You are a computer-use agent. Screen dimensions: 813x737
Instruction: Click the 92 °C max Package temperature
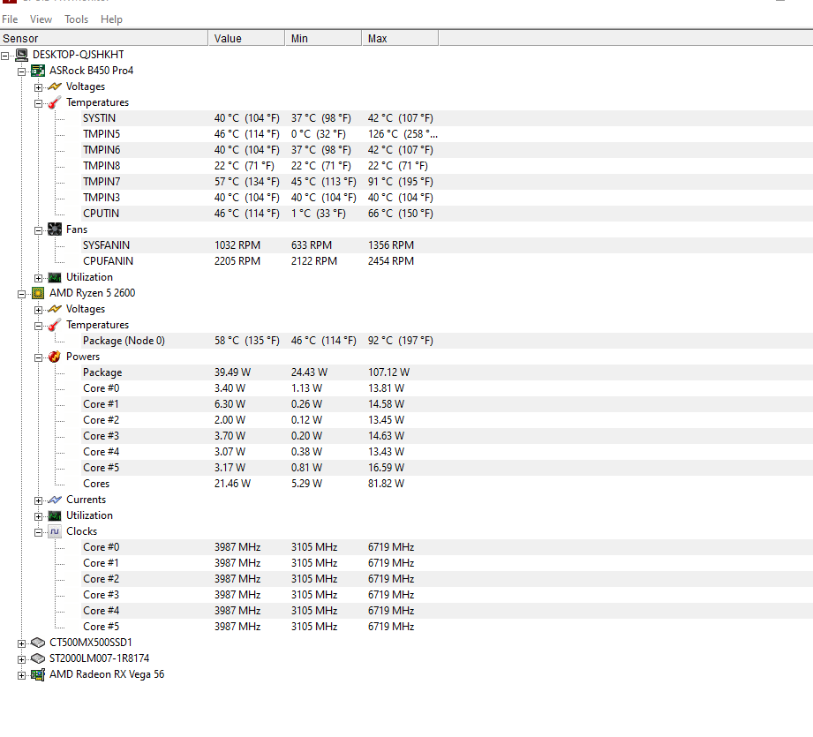(401, 341)
